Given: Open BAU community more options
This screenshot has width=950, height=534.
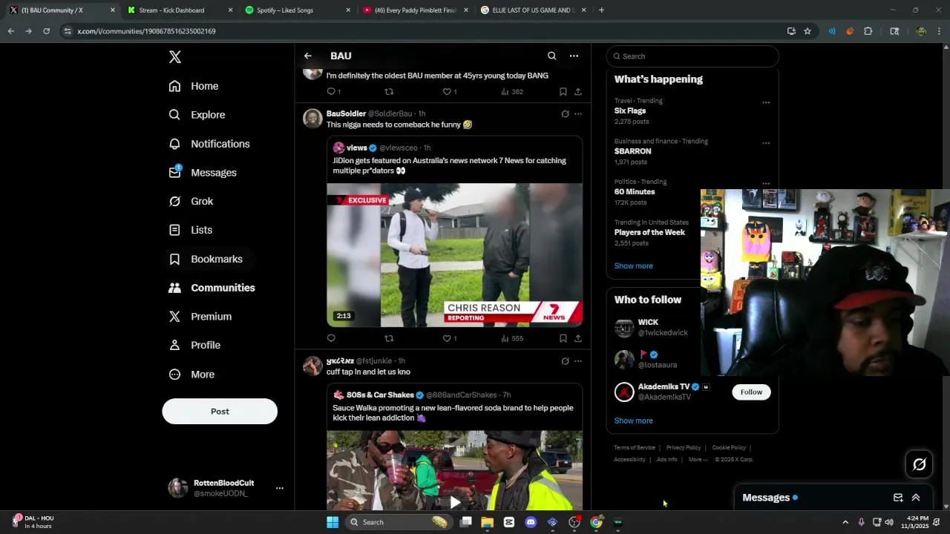Looking at the screenshot, I should (x=574, y=56).
